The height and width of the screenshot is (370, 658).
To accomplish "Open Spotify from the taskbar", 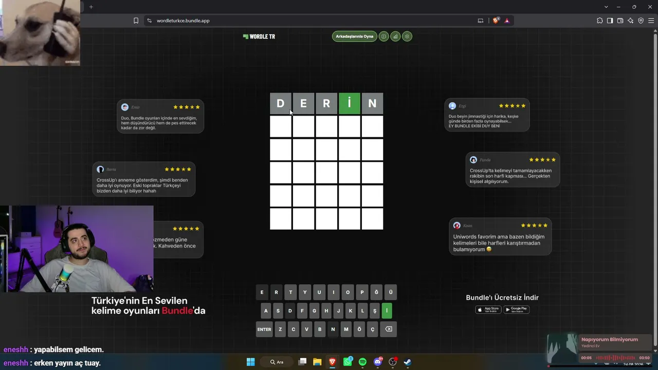I will coord(362,362).
